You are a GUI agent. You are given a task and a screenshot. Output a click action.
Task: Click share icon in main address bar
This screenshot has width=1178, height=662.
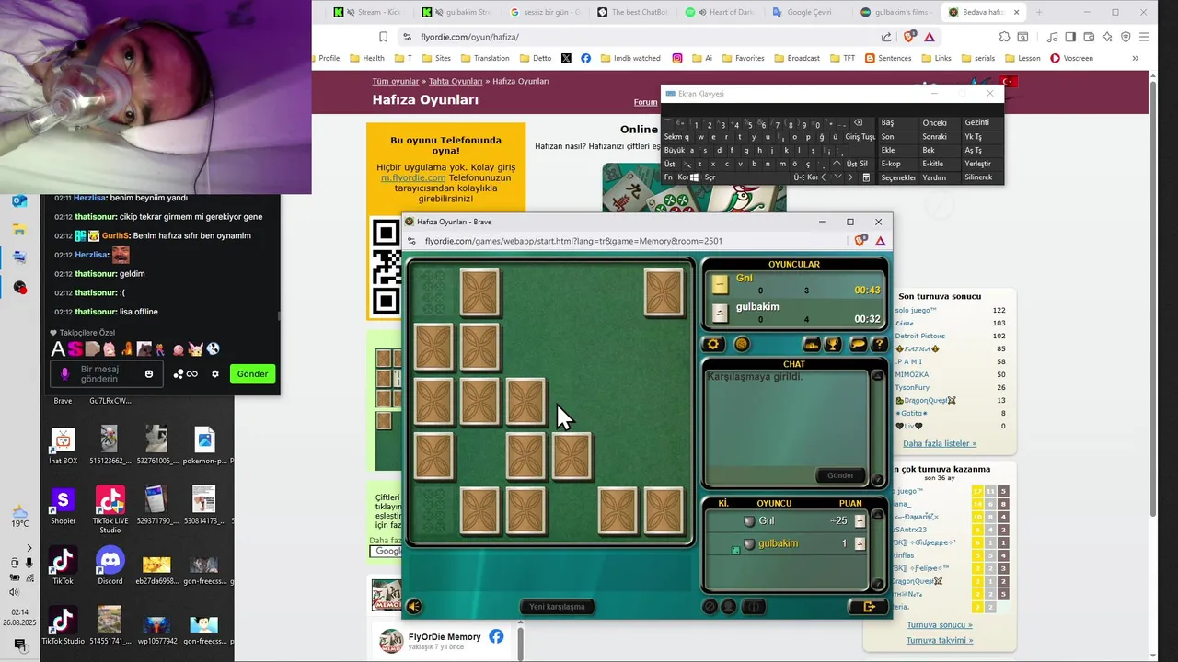click(886, 37)
